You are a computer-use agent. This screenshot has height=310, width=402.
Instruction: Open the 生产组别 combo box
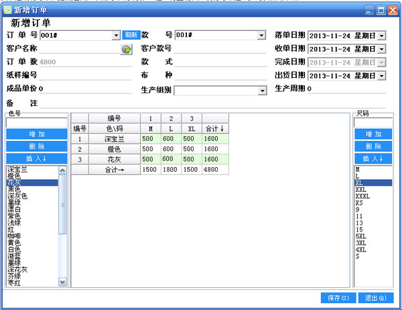(220, 91)
